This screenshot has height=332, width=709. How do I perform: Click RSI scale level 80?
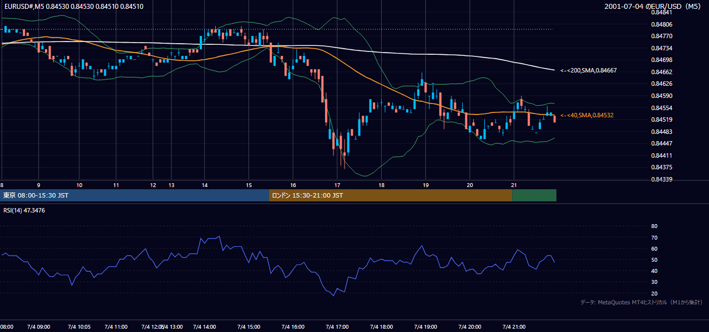654,226
